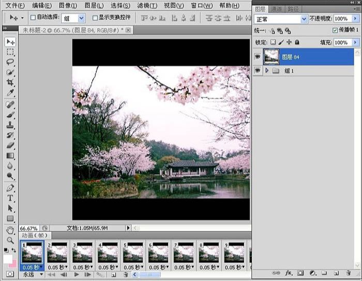
Task: Select the Healing Brush tool
Action: point(10,105)
